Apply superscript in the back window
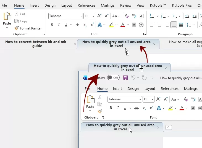Screen dimensions: 202x148 pos(92,25)
